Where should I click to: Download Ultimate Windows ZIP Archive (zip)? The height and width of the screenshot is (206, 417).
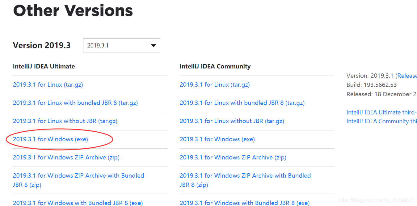click(66, 157)
